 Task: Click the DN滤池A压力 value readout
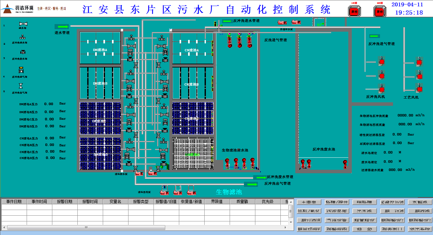(x=49, y=104)
